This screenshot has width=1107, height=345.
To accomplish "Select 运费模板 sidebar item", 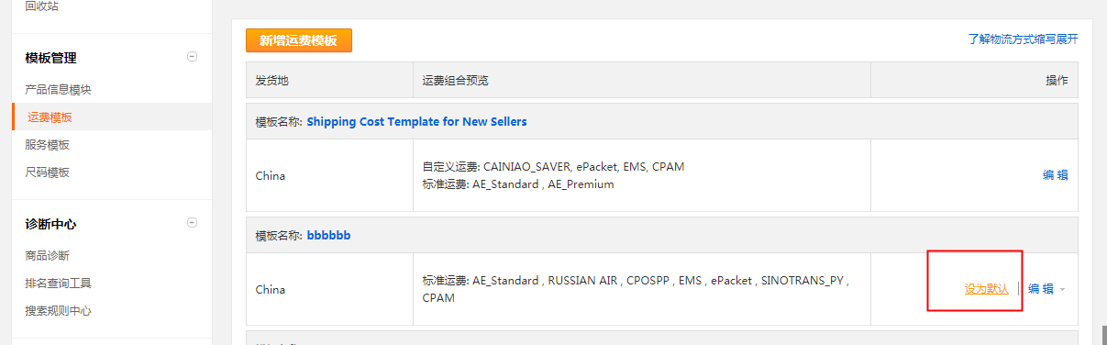I will coord(50,117).
